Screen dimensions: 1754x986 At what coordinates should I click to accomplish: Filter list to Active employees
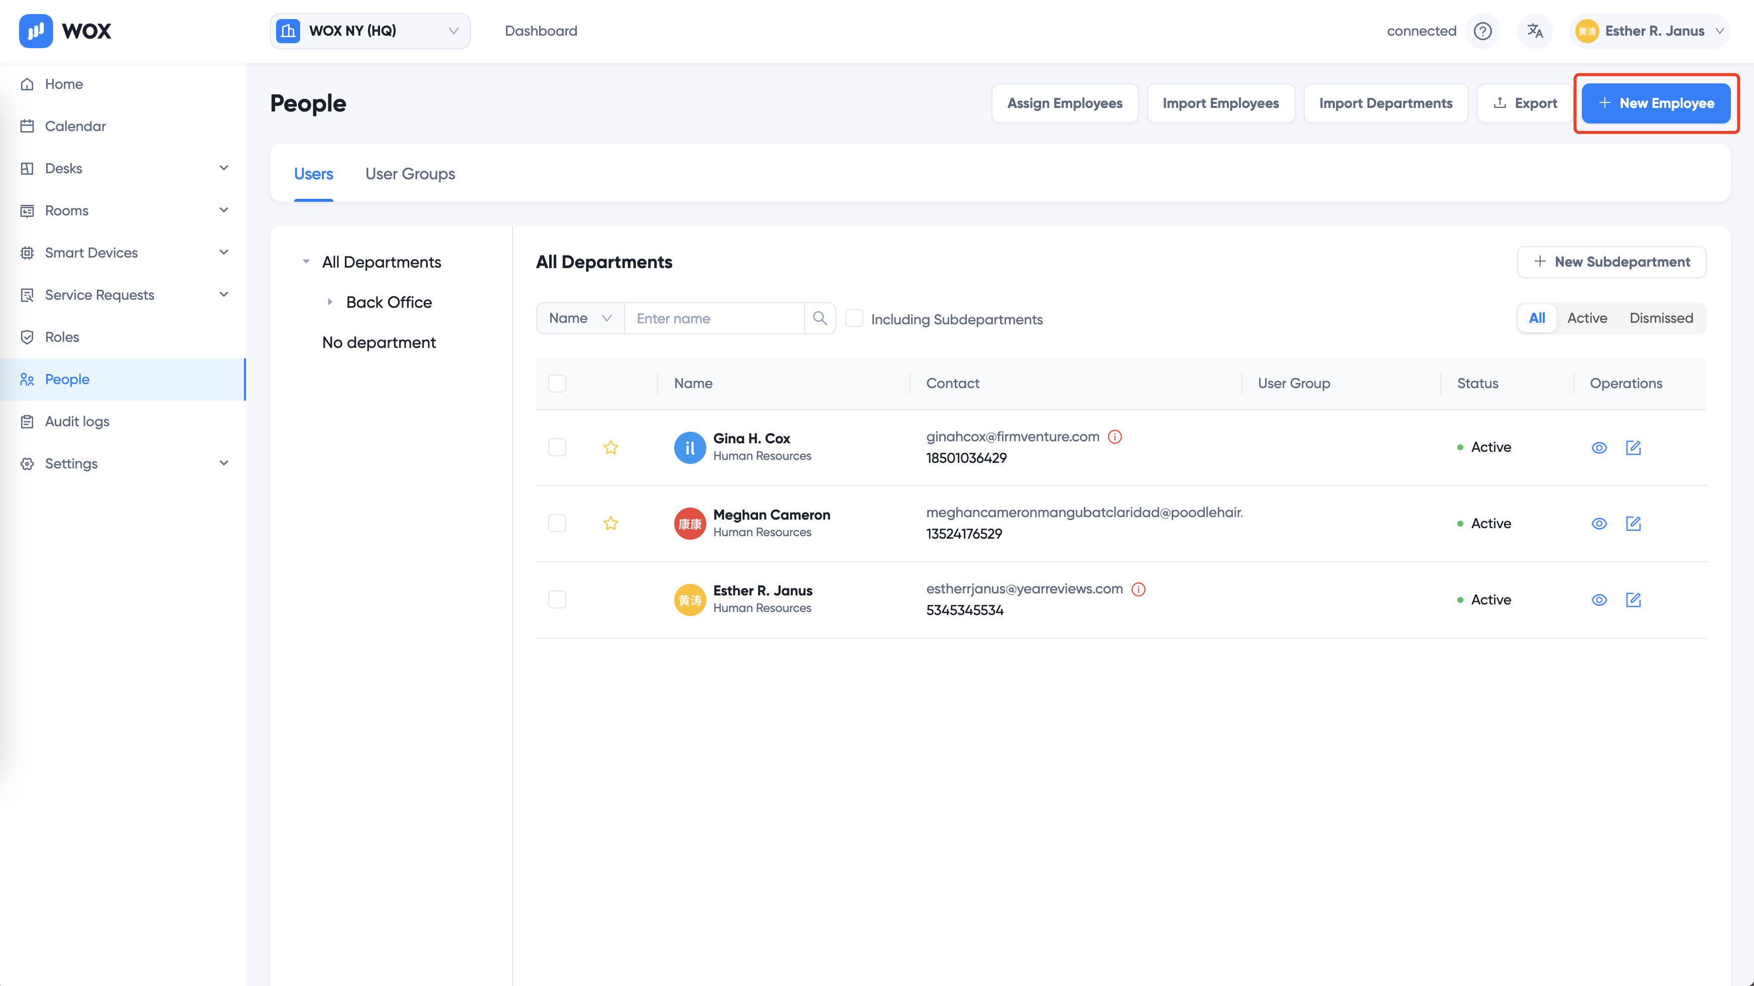pyautogui.click(x=1587, y=318)
